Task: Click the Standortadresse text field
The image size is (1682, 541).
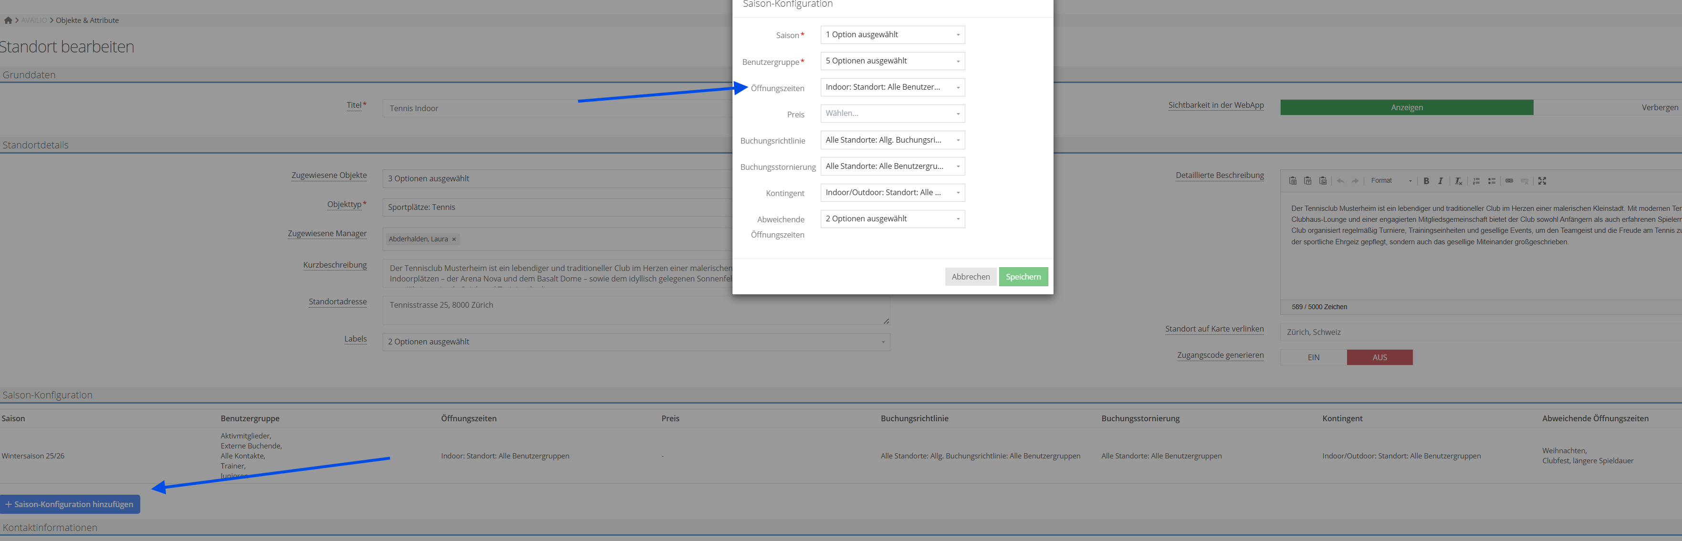Action: pyautogui.click(x=555, y=310)
